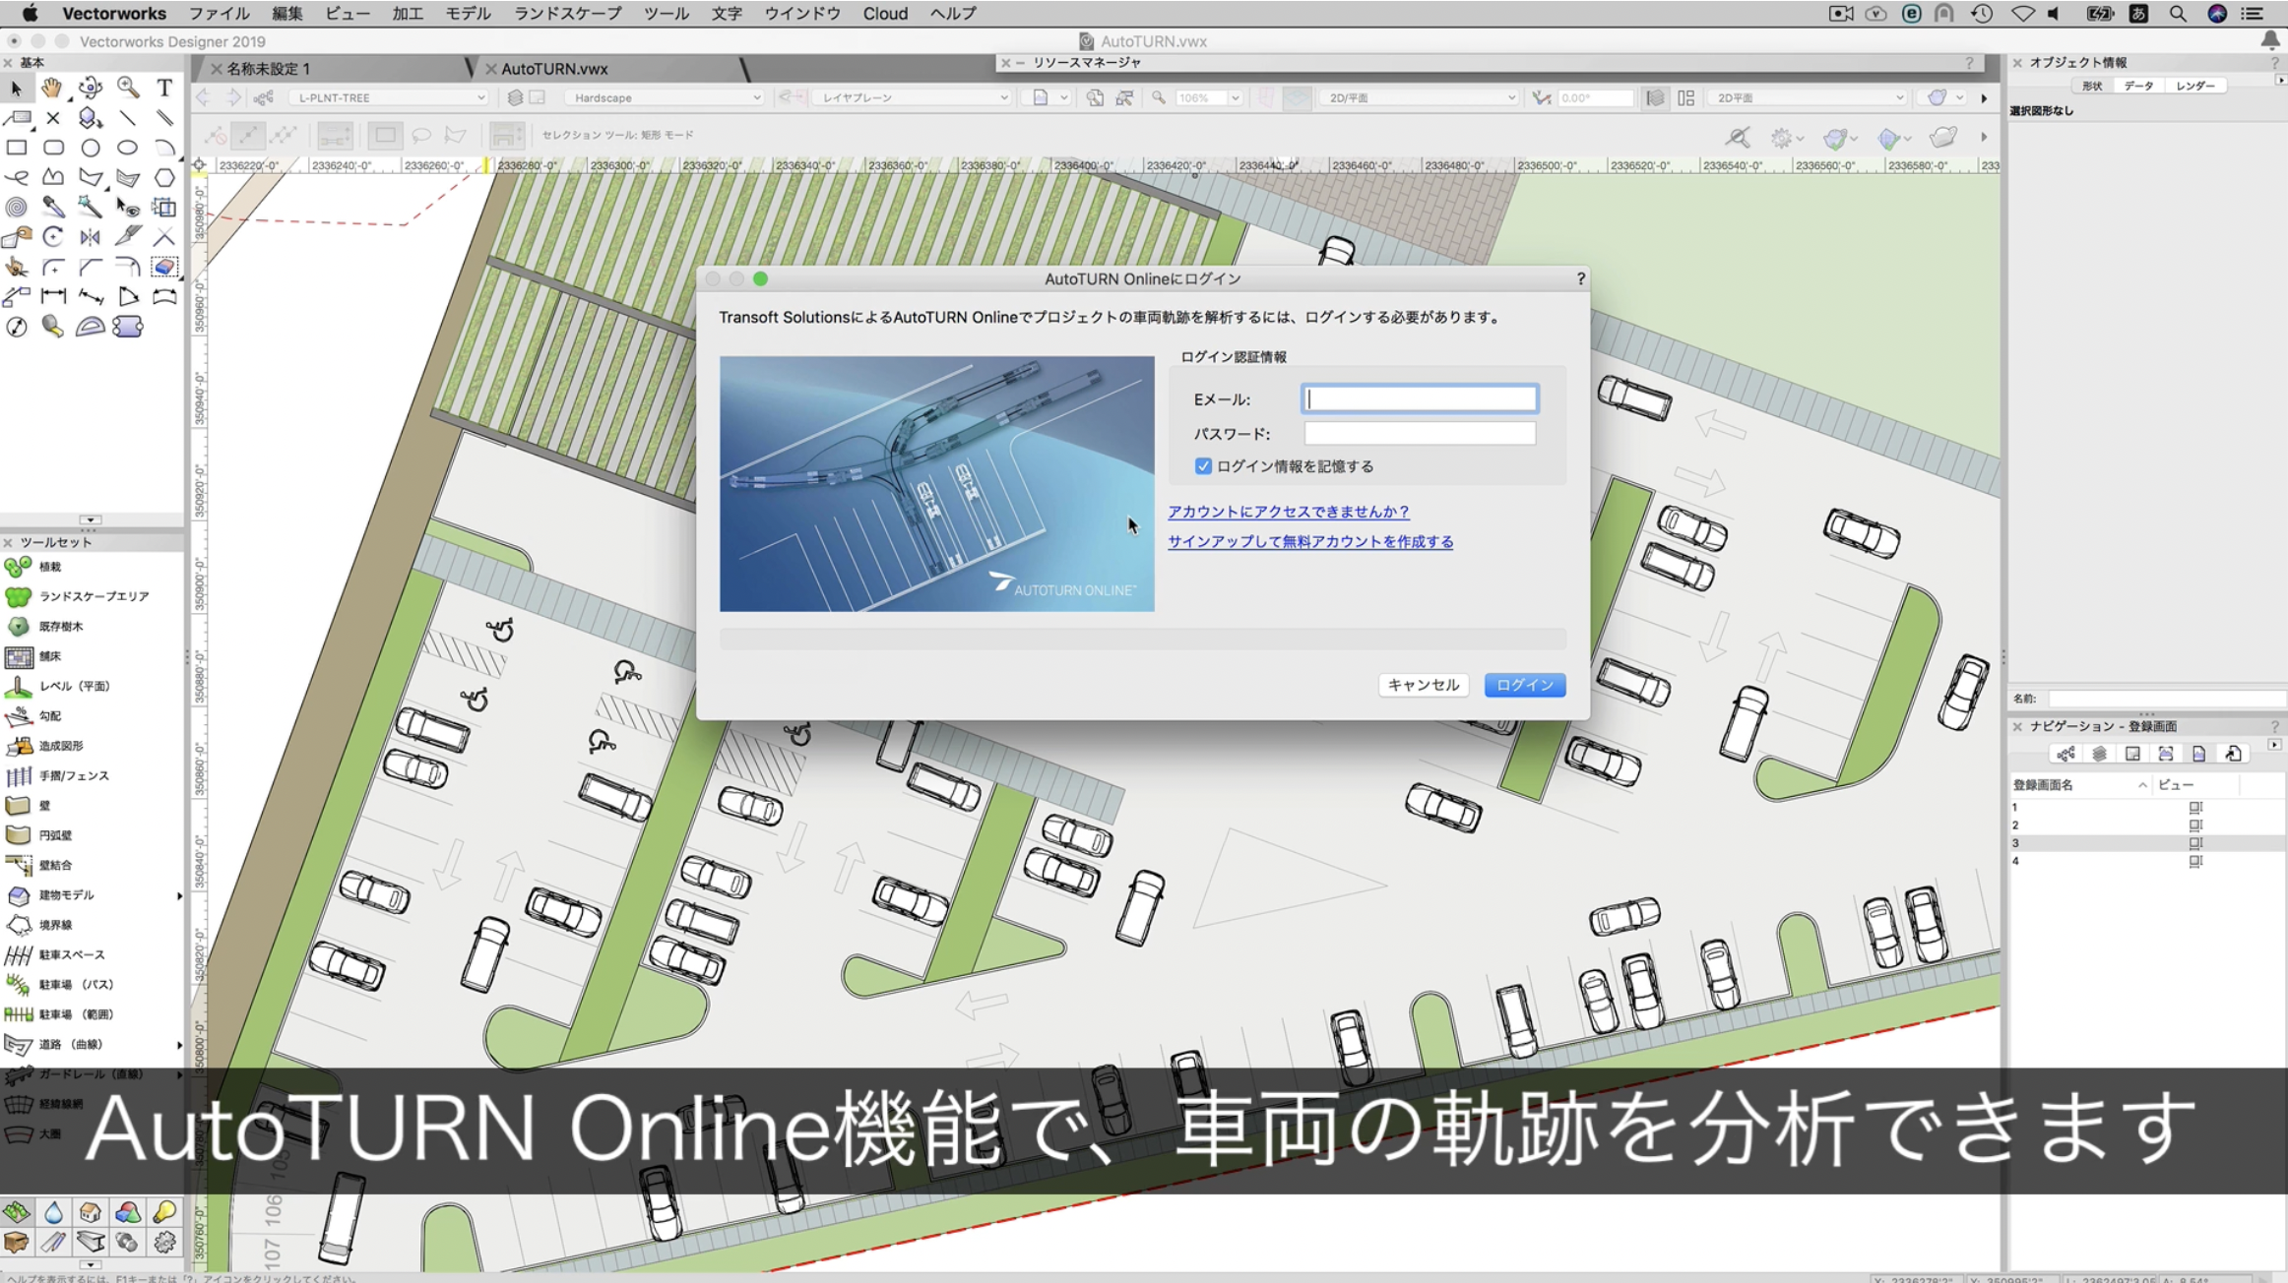Select the Rotate tool
Screen dimensions: 2288x1283
click(x=53, y=237)
